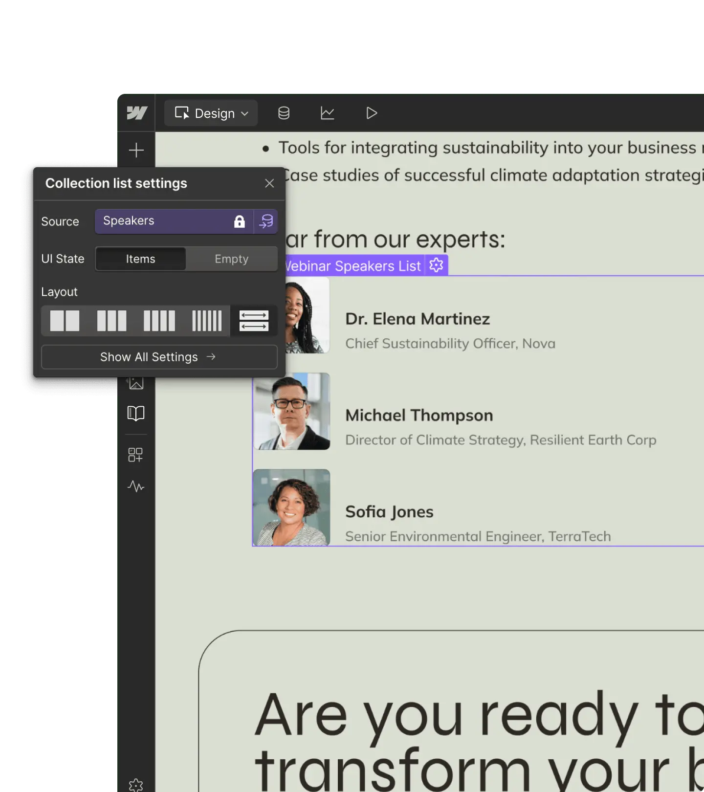Click the Webflow logo icon
Screen dimensions: 704x792
(x=136, y=113)
